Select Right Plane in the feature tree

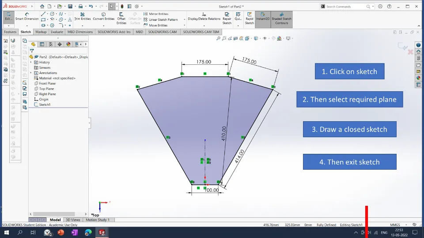tap(45, 94)
